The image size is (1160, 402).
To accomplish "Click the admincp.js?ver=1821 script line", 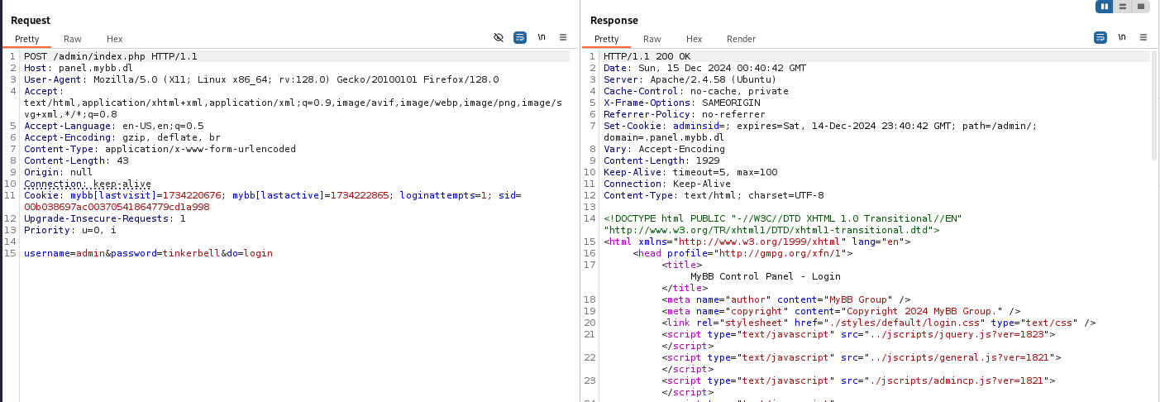I will [x=858, y=380].
